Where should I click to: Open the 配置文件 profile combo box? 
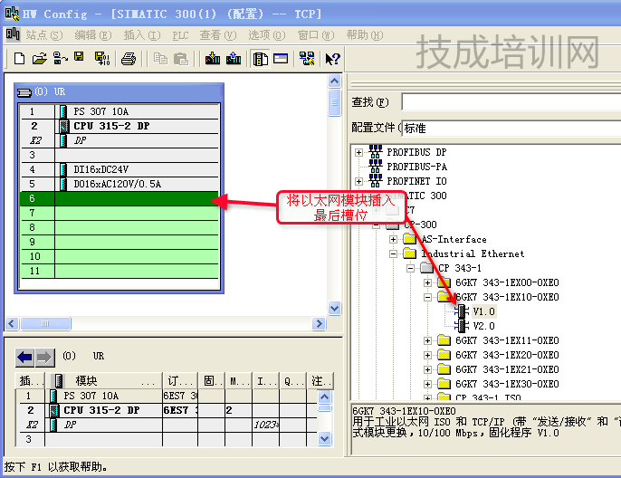[511, 129]
